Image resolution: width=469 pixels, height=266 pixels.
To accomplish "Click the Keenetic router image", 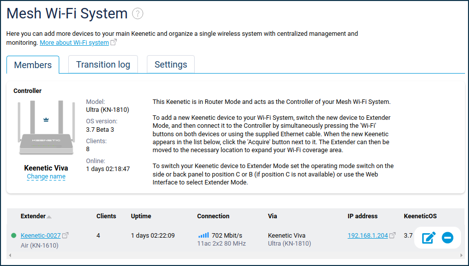I will [46, 127].
